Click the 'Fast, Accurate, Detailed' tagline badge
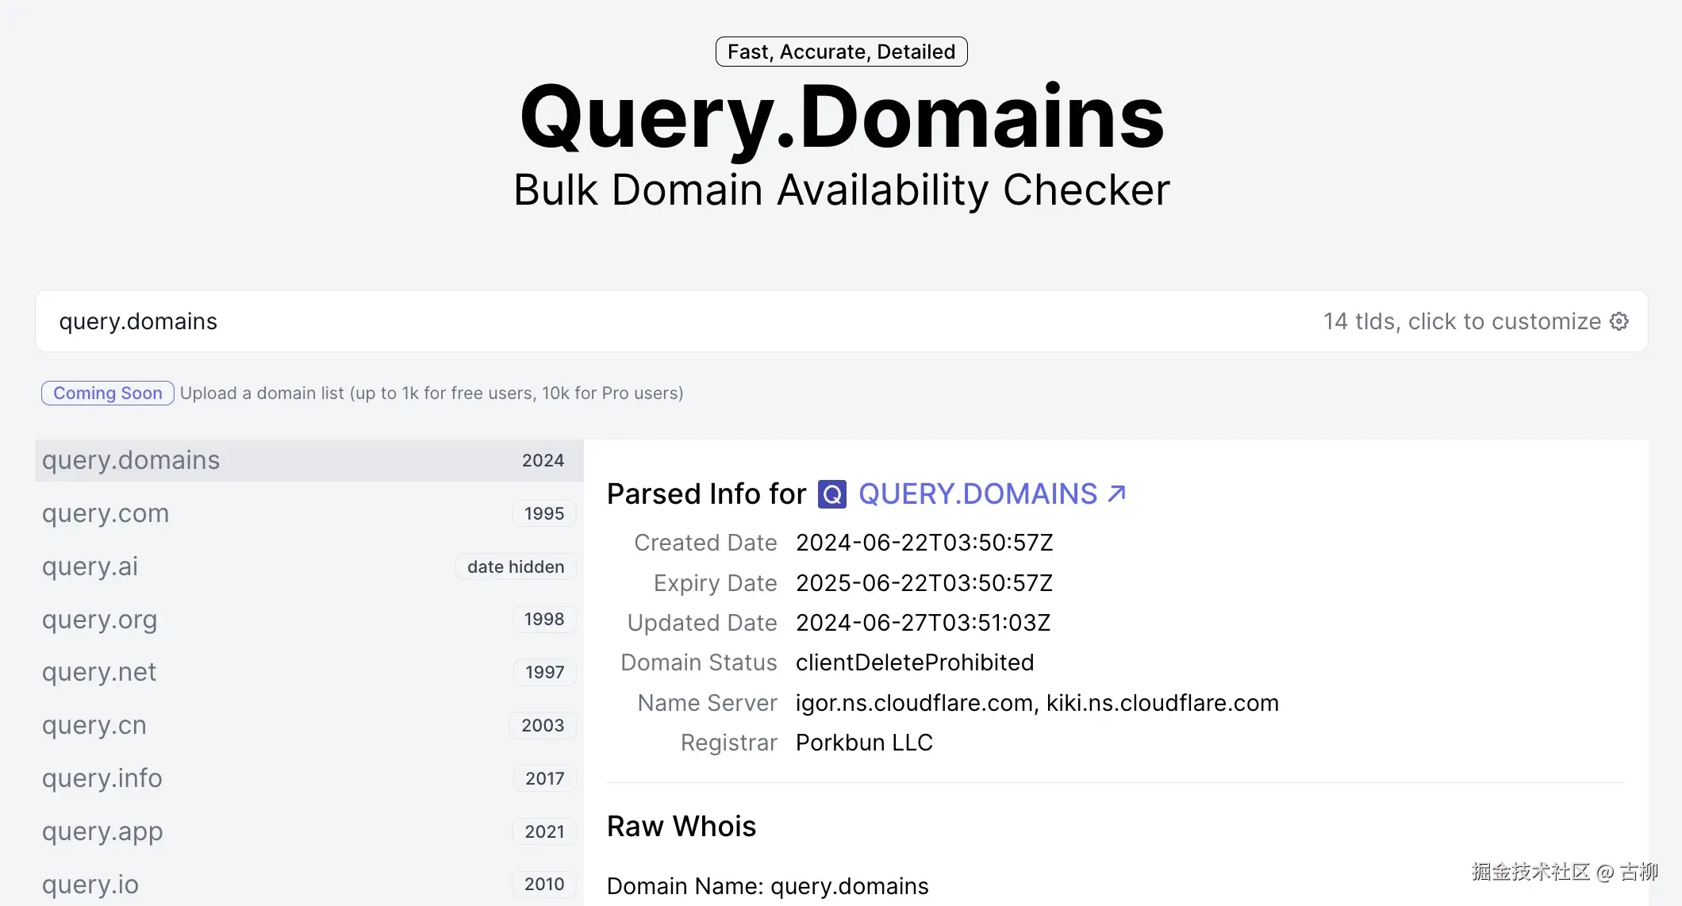The image size is (1682, 906). tap(841, 52)
